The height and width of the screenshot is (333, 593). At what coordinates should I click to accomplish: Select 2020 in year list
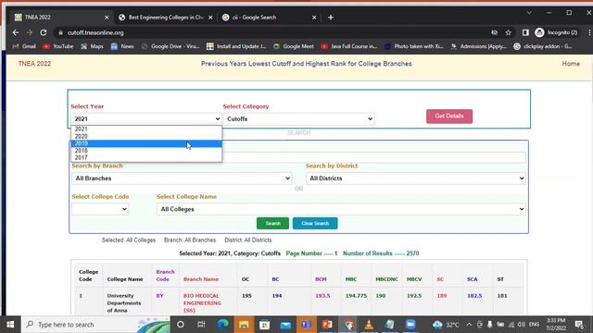(146, 136)
